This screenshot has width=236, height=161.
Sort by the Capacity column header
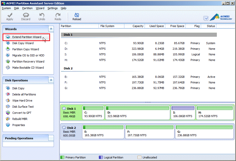(x=135, y=26)
